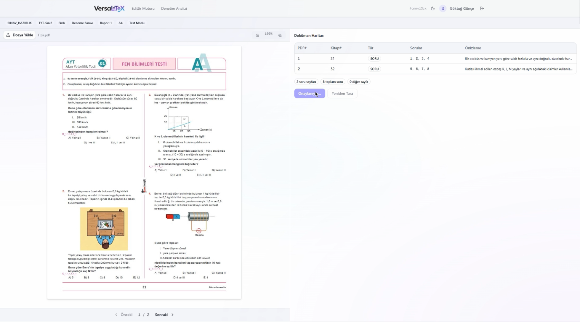Zoom out the PDF preview
The width and height of the screenshot is (580, 322).
click(257, 35)
